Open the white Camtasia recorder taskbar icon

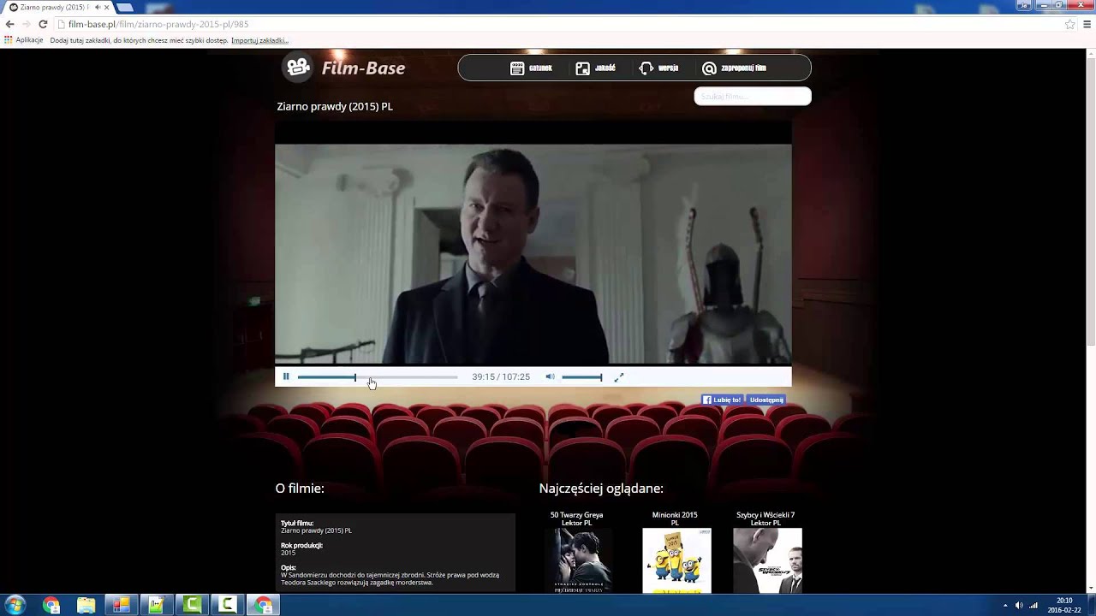point(227,606)
